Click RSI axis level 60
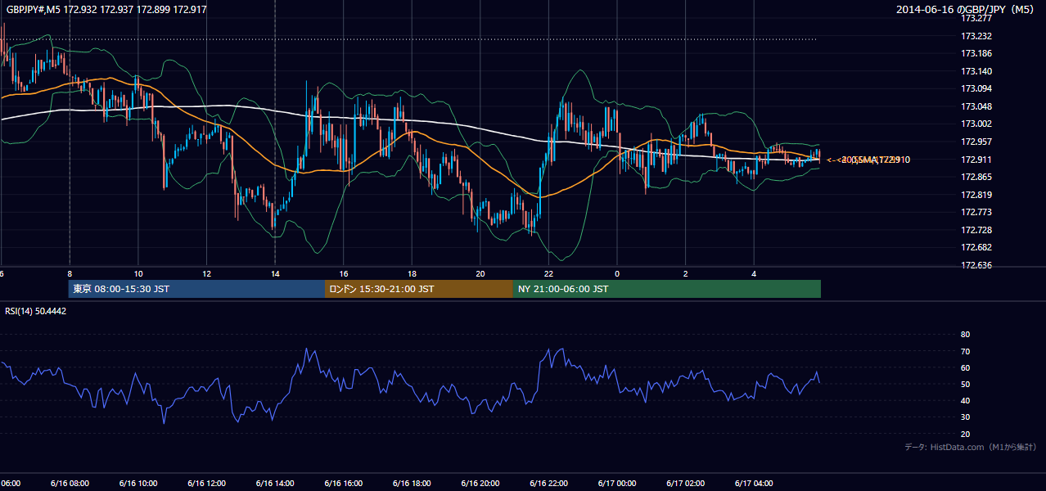The width and height of the screenshot is (1046, 491). point(965,367)
